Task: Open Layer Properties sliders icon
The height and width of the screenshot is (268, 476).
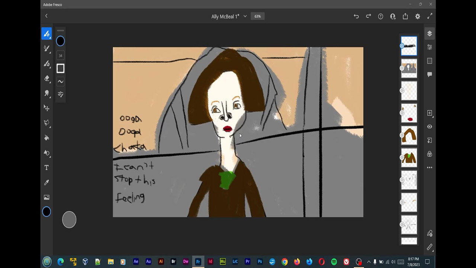Action: 430,47
